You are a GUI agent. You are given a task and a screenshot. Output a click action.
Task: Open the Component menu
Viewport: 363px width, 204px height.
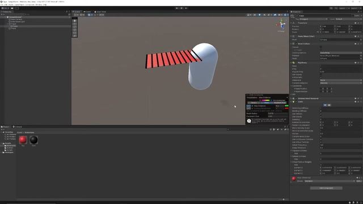29,5
